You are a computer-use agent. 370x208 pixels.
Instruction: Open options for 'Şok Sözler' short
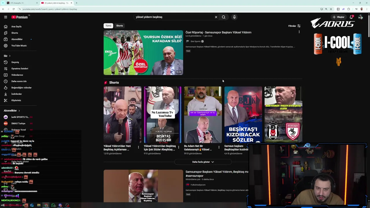[x=178, y=147]
